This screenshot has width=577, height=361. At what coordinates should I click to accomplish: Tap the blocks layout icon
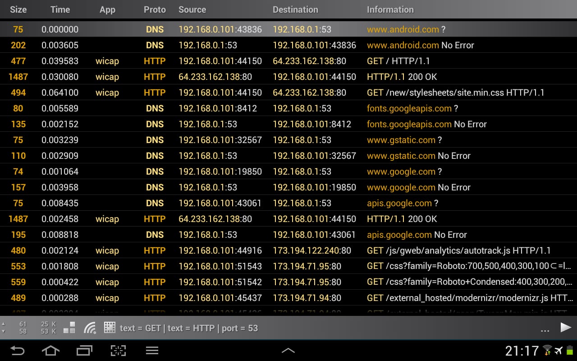tap(69, 328)
